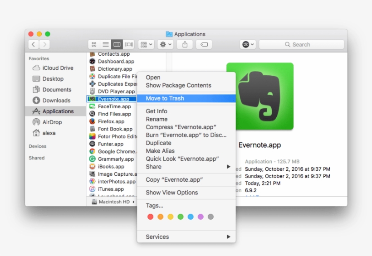The width and height of the screenshot is (372, 256).
Task: Apply the purple tag color
Action: click(x=201, y=217)
